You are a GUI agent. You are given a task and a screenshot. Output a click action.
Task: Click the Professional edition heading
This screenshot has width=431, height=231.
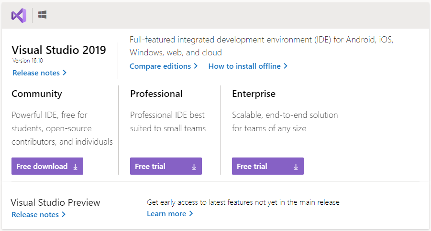156,94
